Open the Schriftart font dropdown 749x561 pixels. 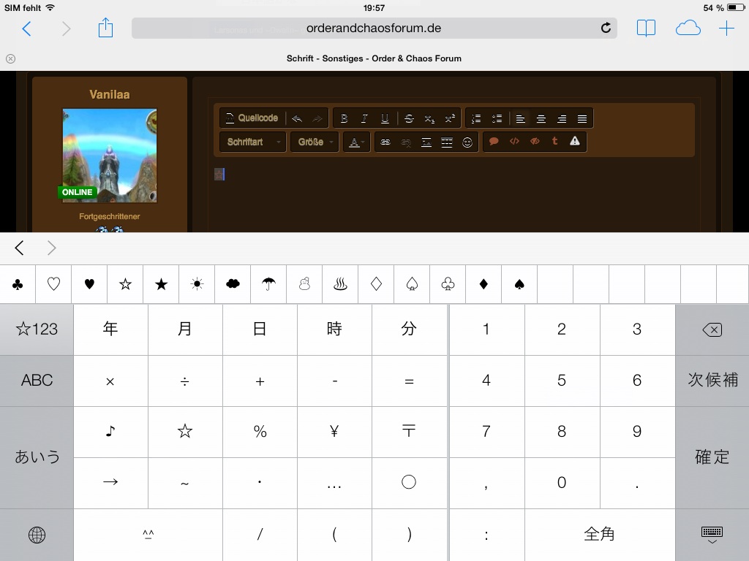pyautogui.click(x=252, y=142)
